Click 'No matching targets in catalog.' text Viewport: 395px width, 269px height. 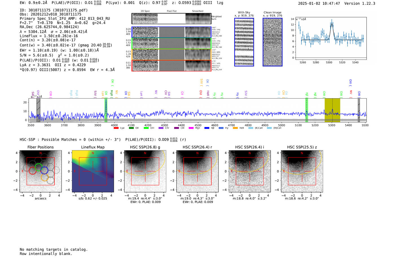point(54,250)
